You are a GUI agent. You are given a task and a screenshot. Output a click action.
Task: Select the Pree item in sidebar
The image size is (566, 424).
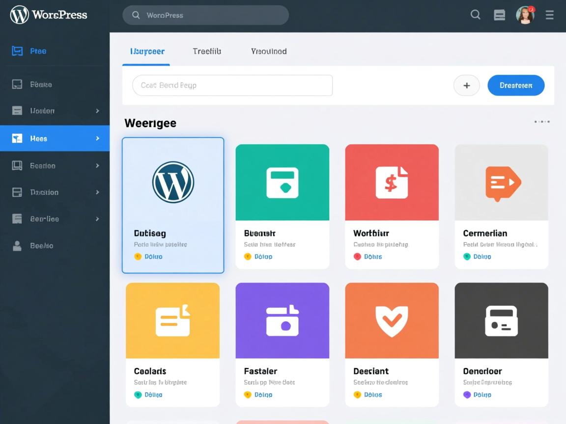[x=37, y=51]
